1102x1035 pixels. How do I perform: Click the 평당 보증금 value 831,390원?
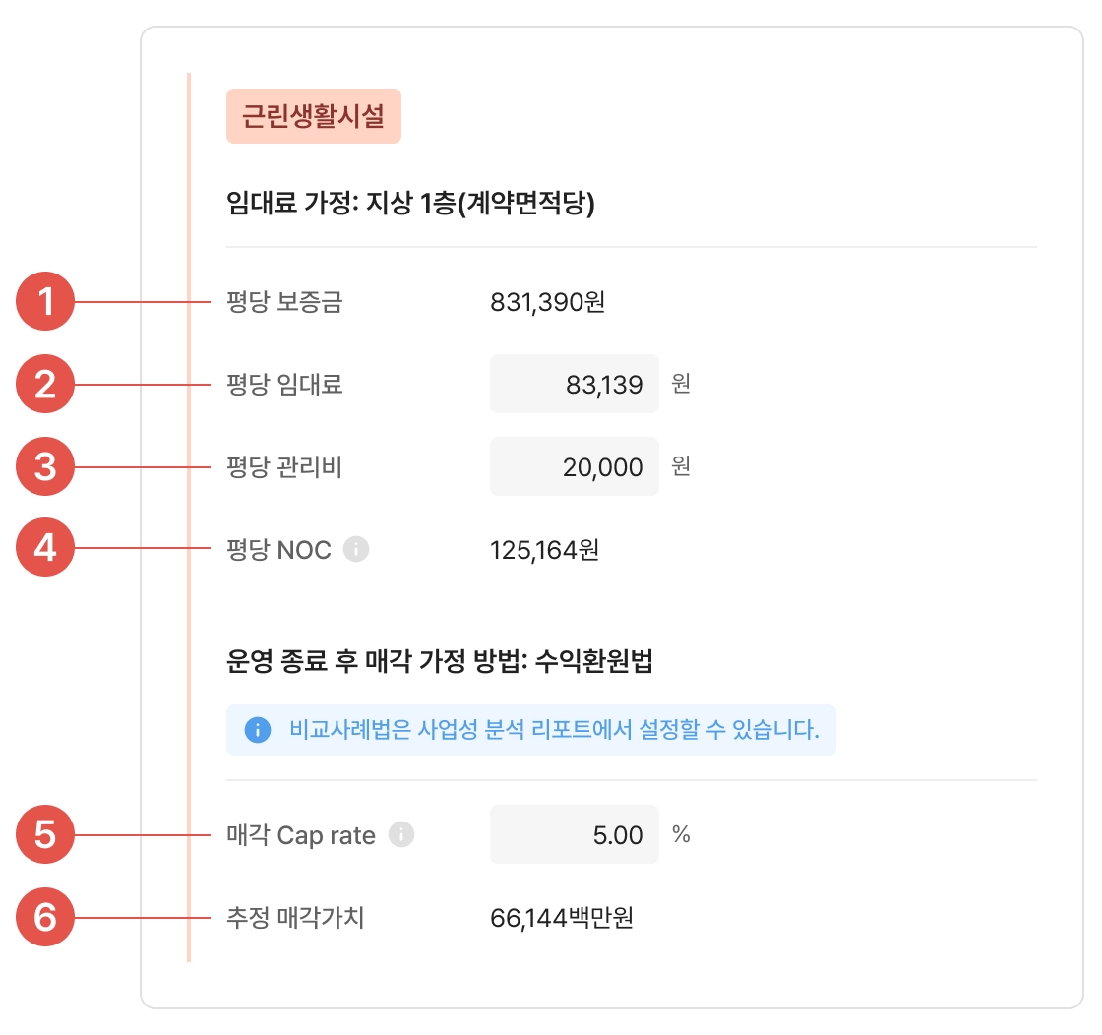click(x=547, y=302)
